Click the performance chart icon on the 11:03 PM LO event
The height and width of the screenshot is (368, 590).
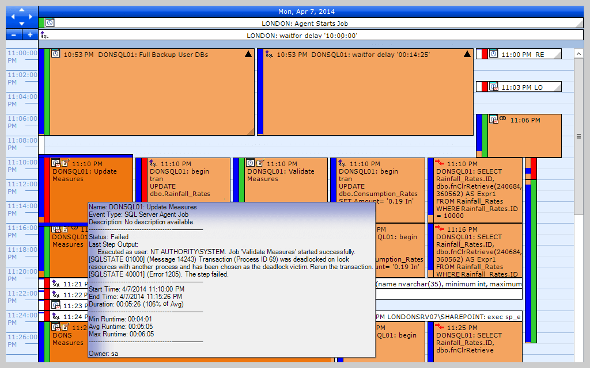(493, 87)
